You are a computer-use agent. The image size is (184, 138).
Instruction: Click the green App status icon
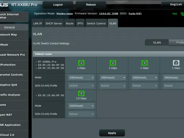[x=182, y=14]
